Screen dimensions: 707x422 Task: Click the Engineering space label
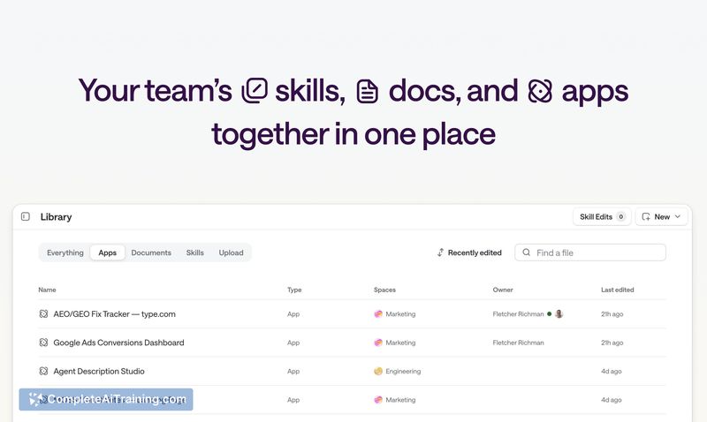[403, 371]
